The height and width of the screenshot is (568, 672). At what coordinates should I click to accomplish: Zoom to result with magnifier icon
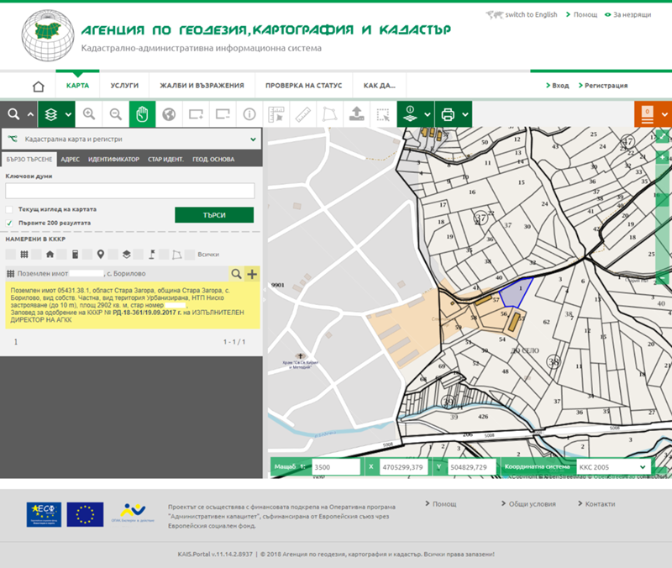point(236,274)
